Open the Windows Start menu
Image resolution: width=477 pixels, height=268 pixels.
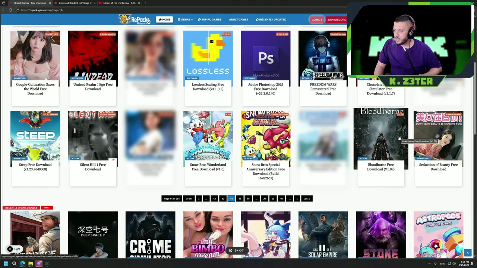point(6,264)
